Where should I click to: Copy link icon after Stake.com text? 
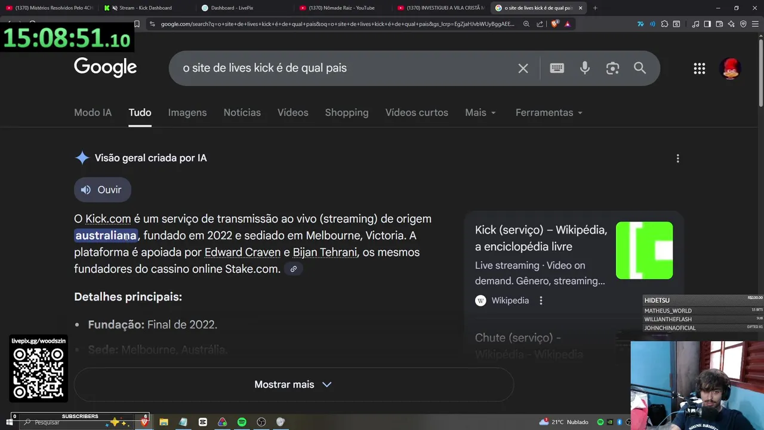click(x=293, y=269)
